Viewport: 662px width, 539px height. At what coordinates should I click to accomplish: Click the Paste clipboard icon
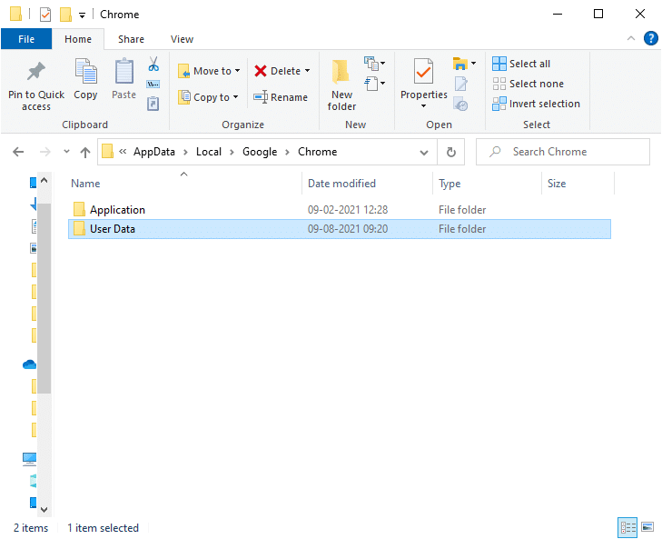pyautogui.click(x=124, y=71)
